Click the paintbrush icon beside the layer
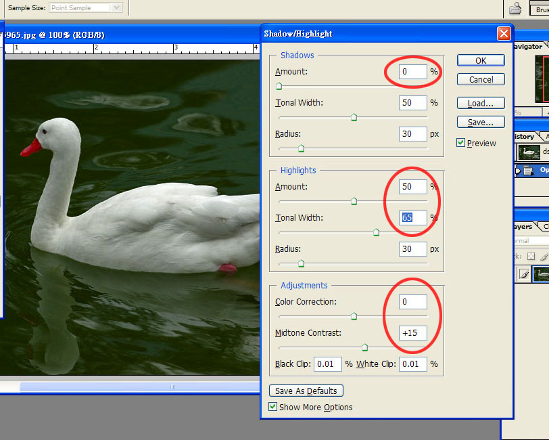Image resolution: width=549 pixels, height=440 pixels. [x=523, y=274]
